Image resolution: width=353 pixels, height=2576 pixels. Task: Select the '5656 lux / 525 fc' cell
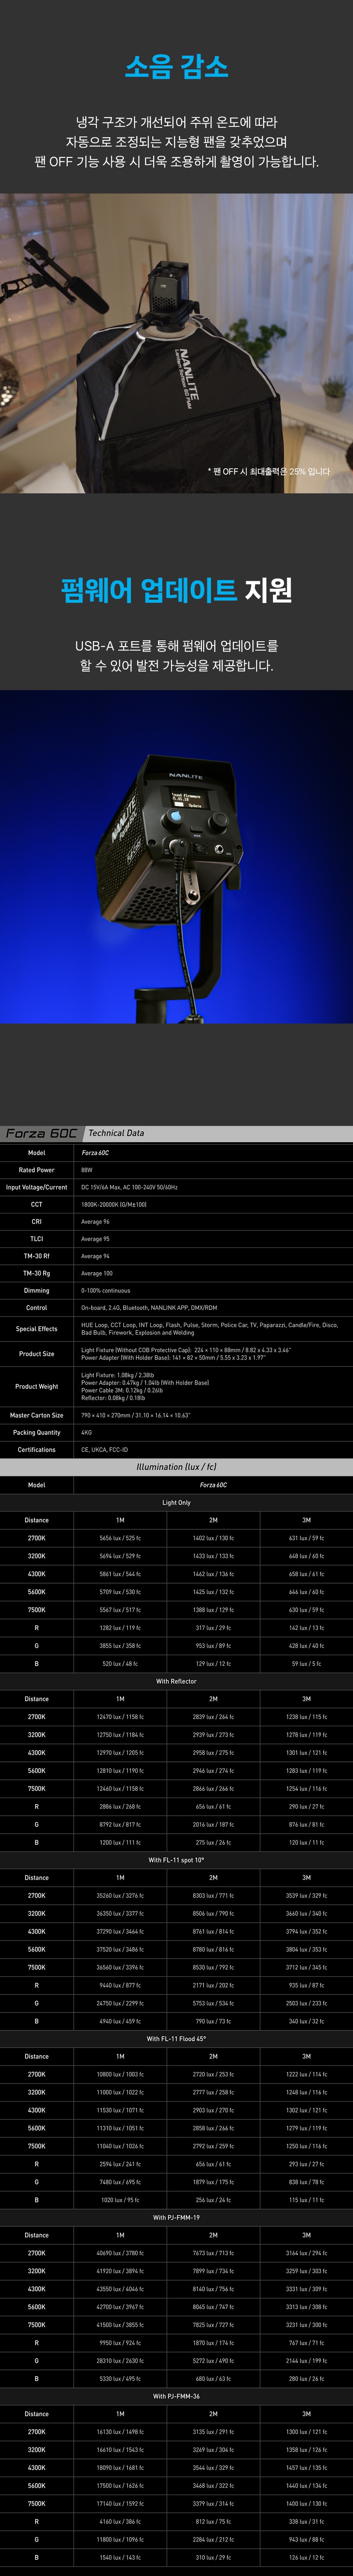click(120, 1538)
